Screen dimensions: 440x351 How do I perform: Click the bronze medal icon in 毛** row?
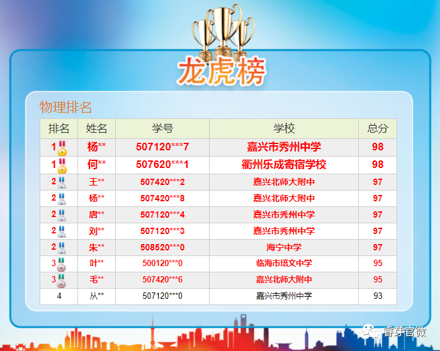[61, 281]
